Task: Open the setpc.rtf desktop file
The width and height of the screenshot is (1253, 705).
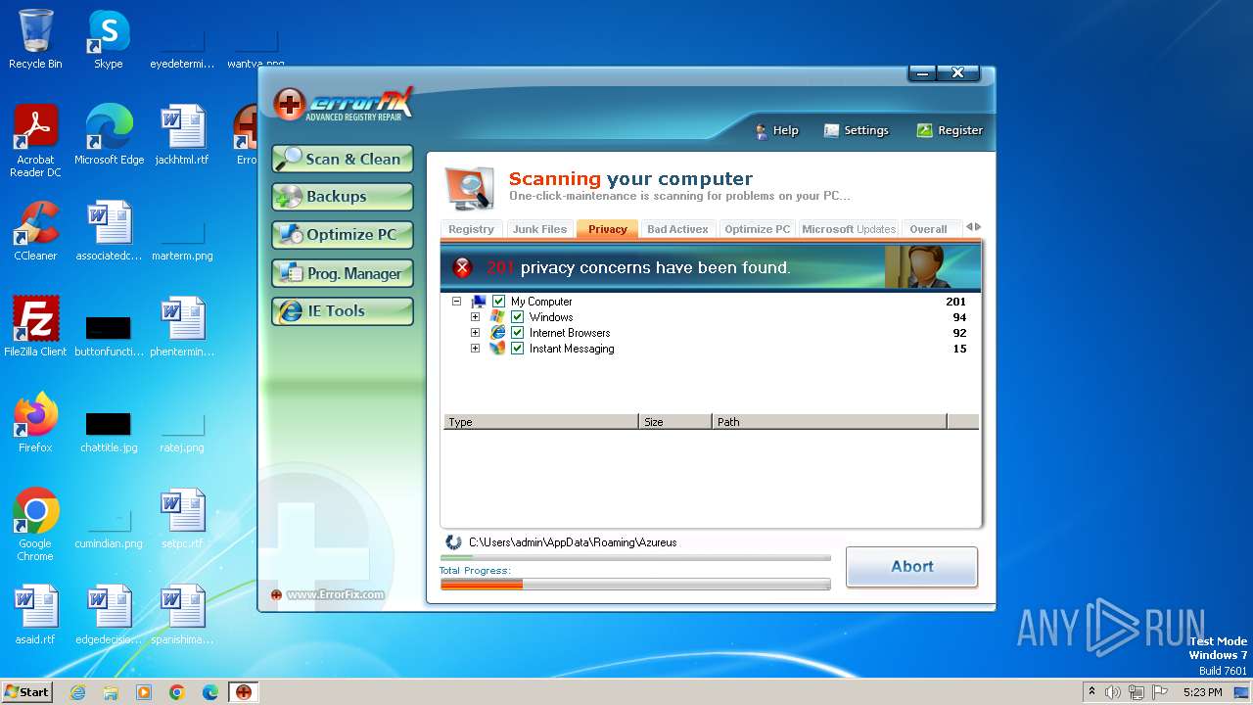Action: 182,519
